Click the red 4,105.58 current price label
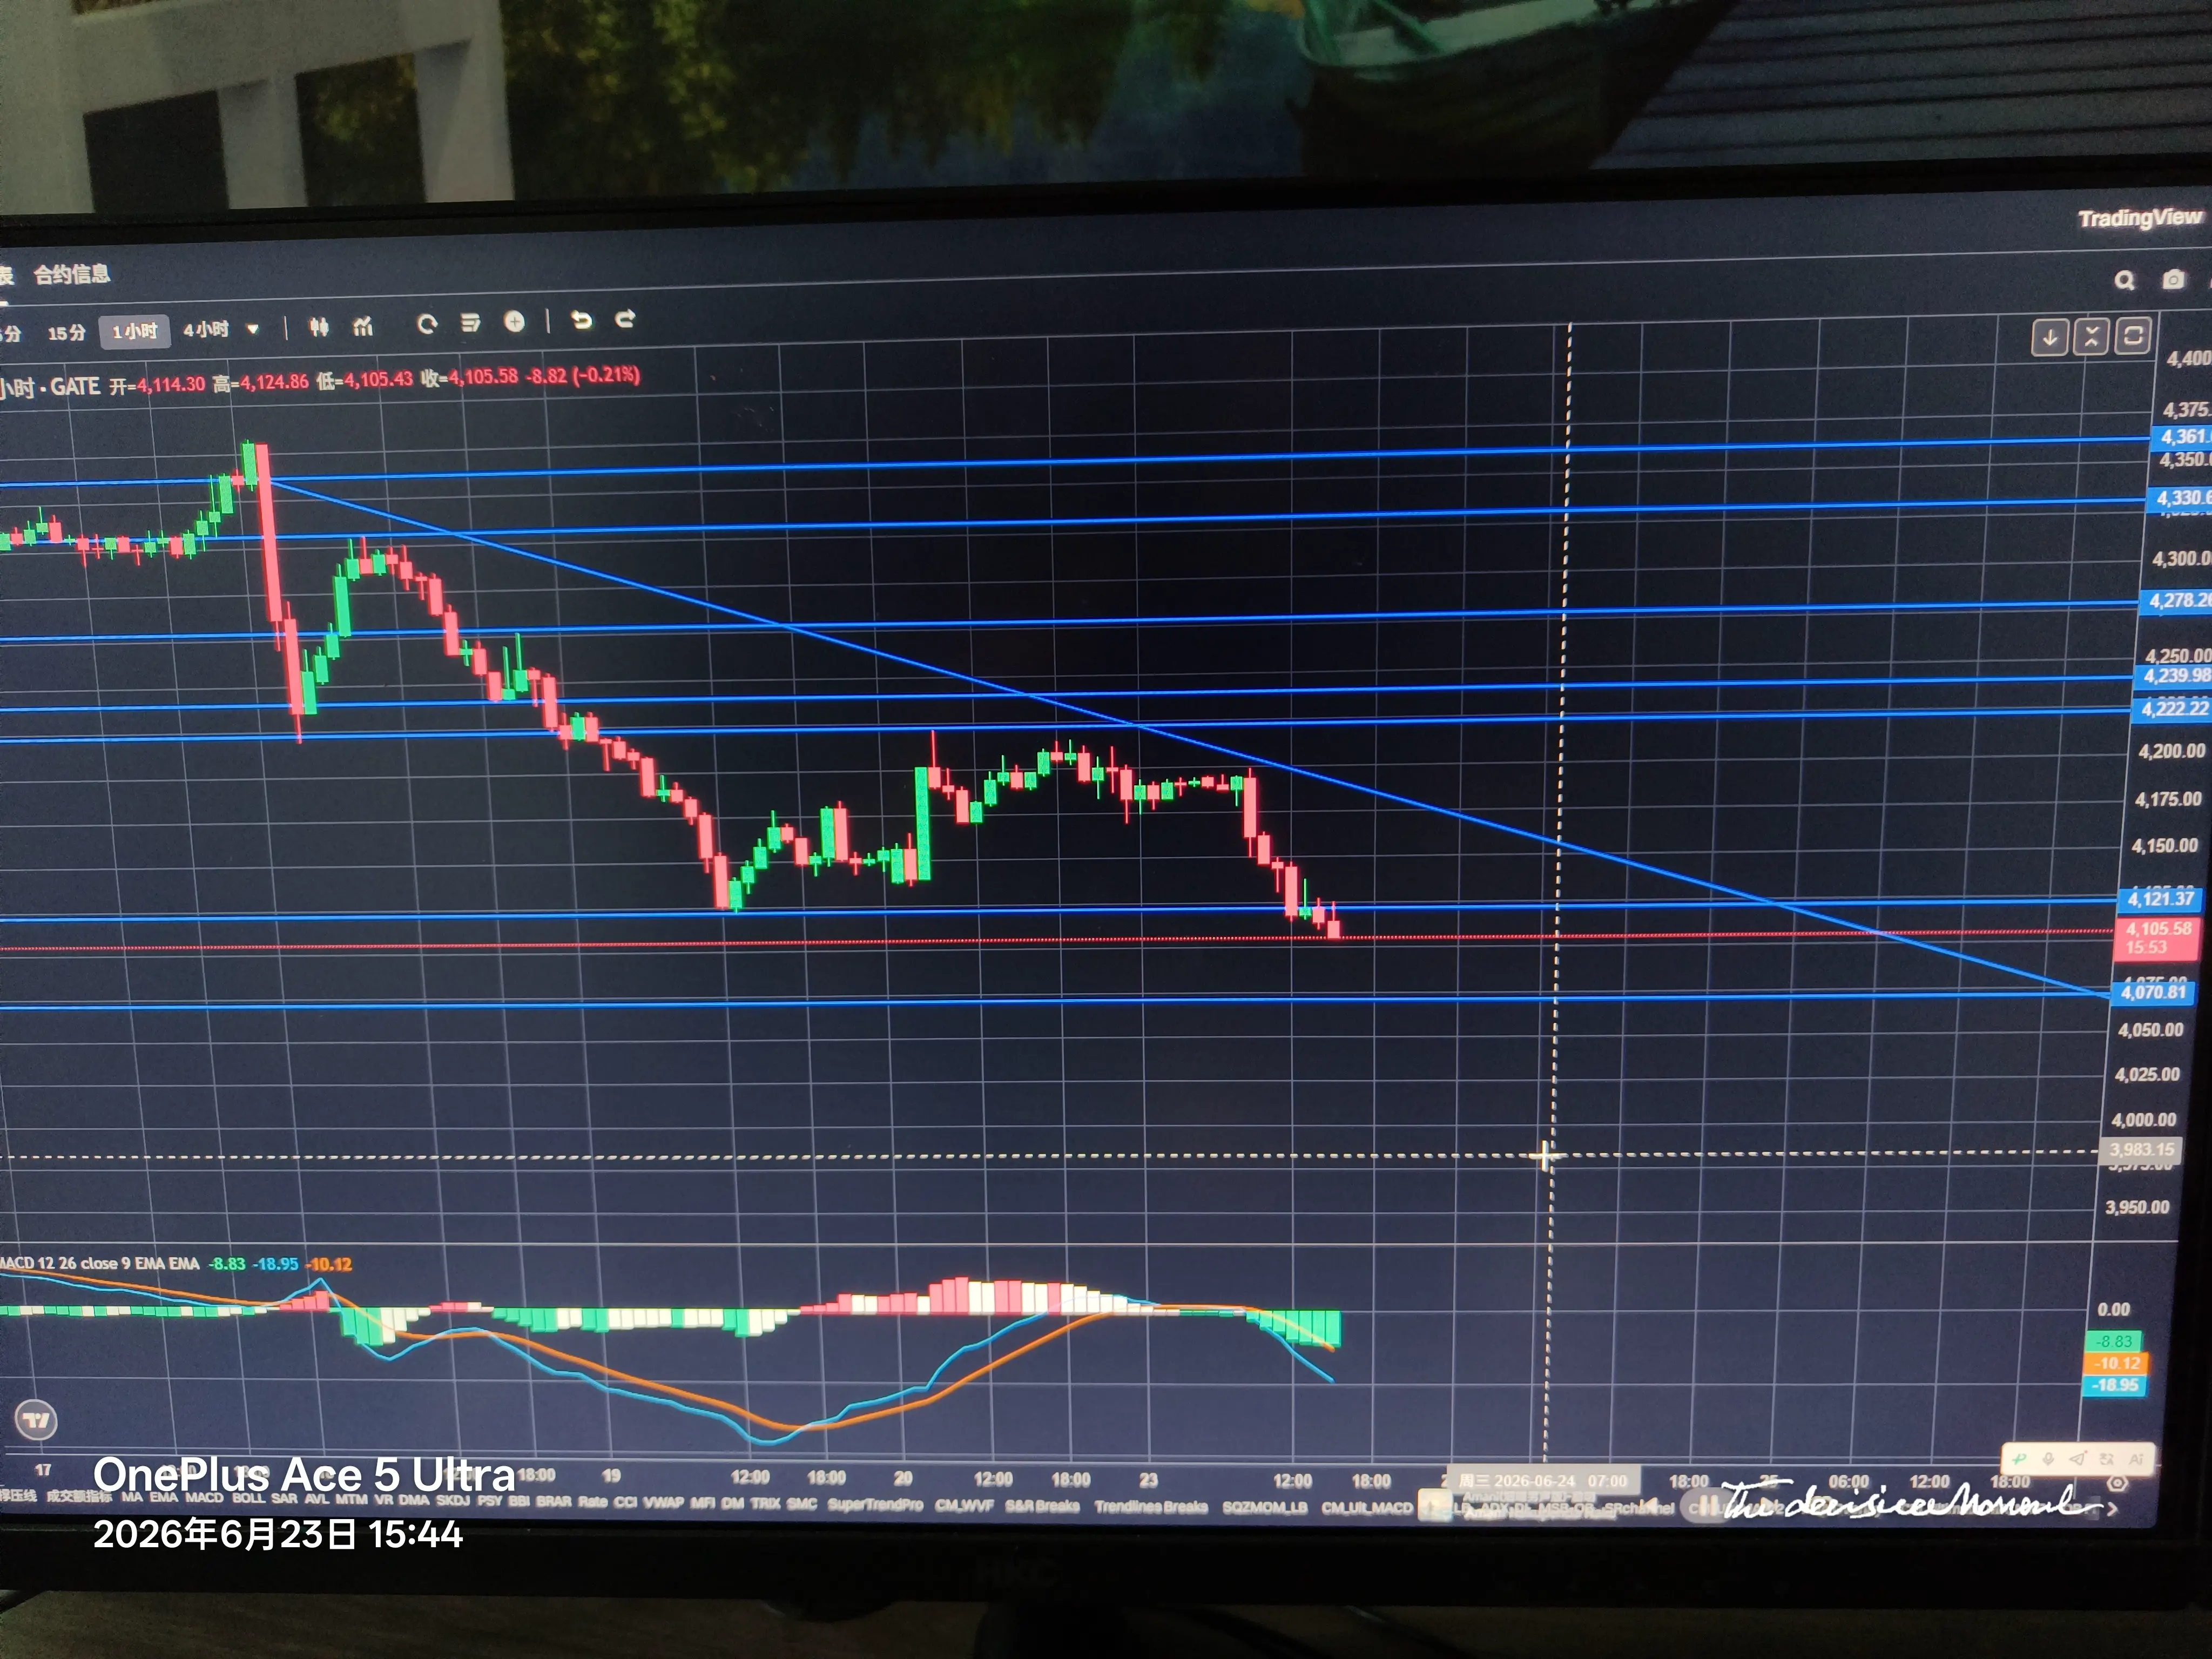Screen dimensions: 2212x1659 pyautogui.click(x=2156, y=938)
